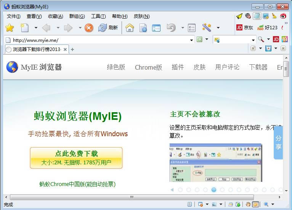The width and height of the screenshot is (292, 210).
Task: Stop loading with the orange X button
Action: pos(89,28)
